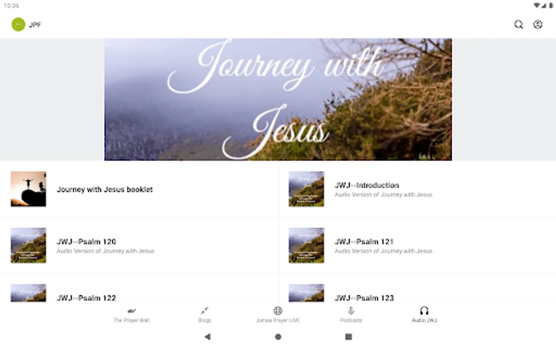Image resolution: width=556 pixels, height=347 pixels.
Task: Open the search magnifier icon
Action: tap(519, 25)
